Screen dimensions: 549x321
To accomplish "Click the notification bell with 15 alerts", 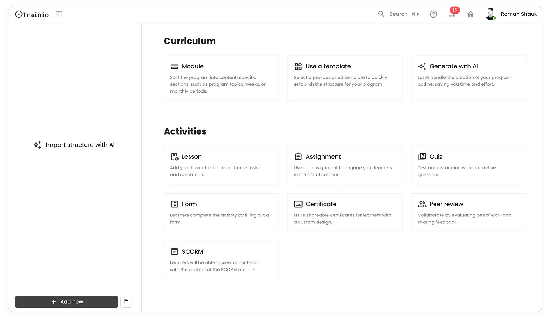I will click(x=452, y=14).
